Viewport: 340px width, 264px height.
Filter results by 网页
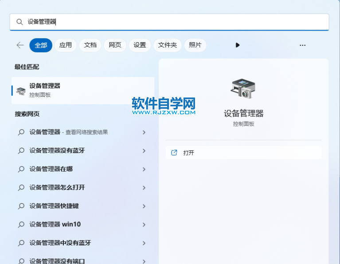point(115,45)
